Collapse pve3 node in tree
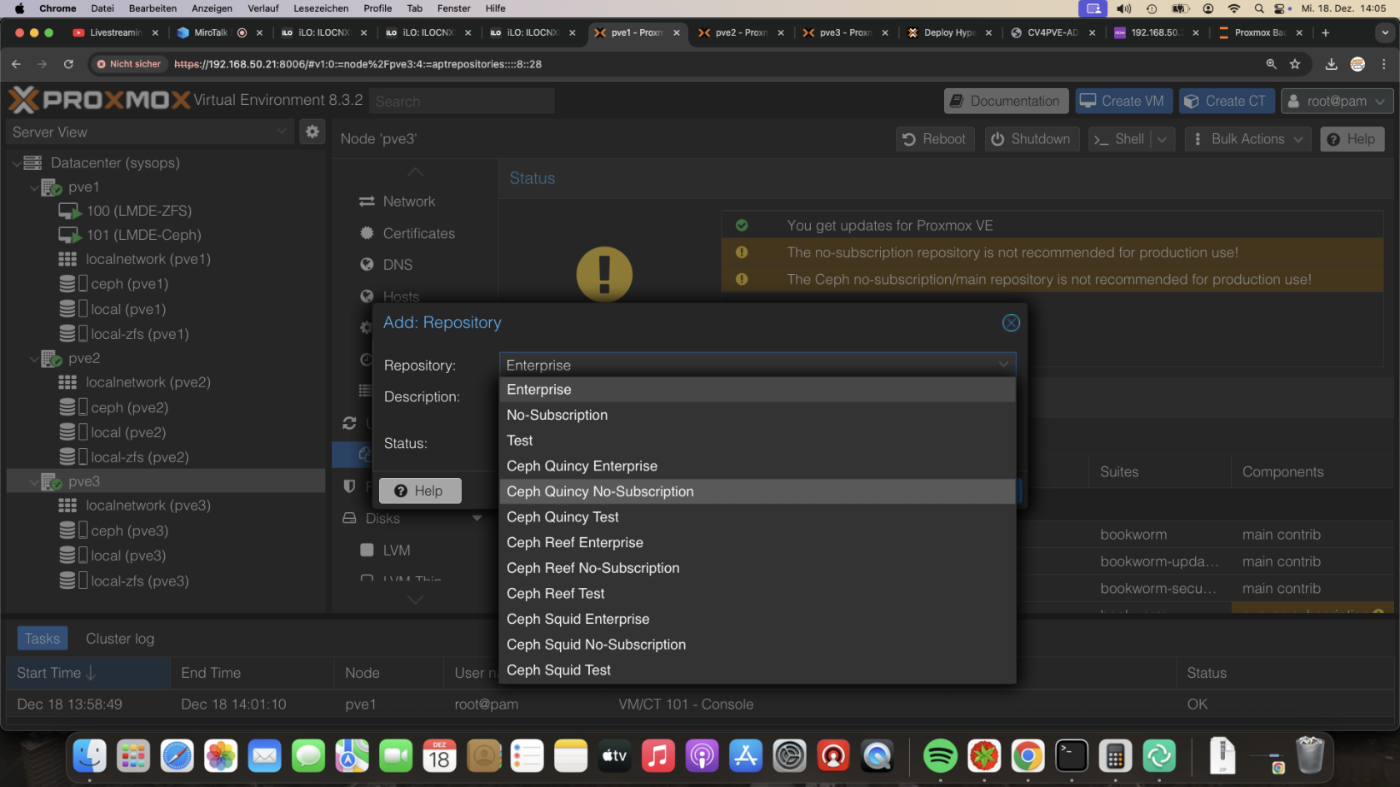 [33, 482]
